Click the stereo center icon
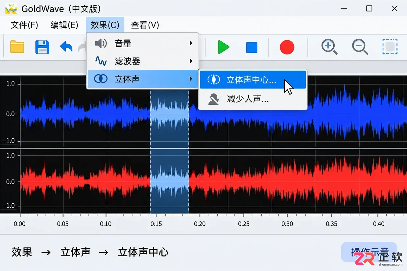407x271 pixels. (x=214, y=79)
